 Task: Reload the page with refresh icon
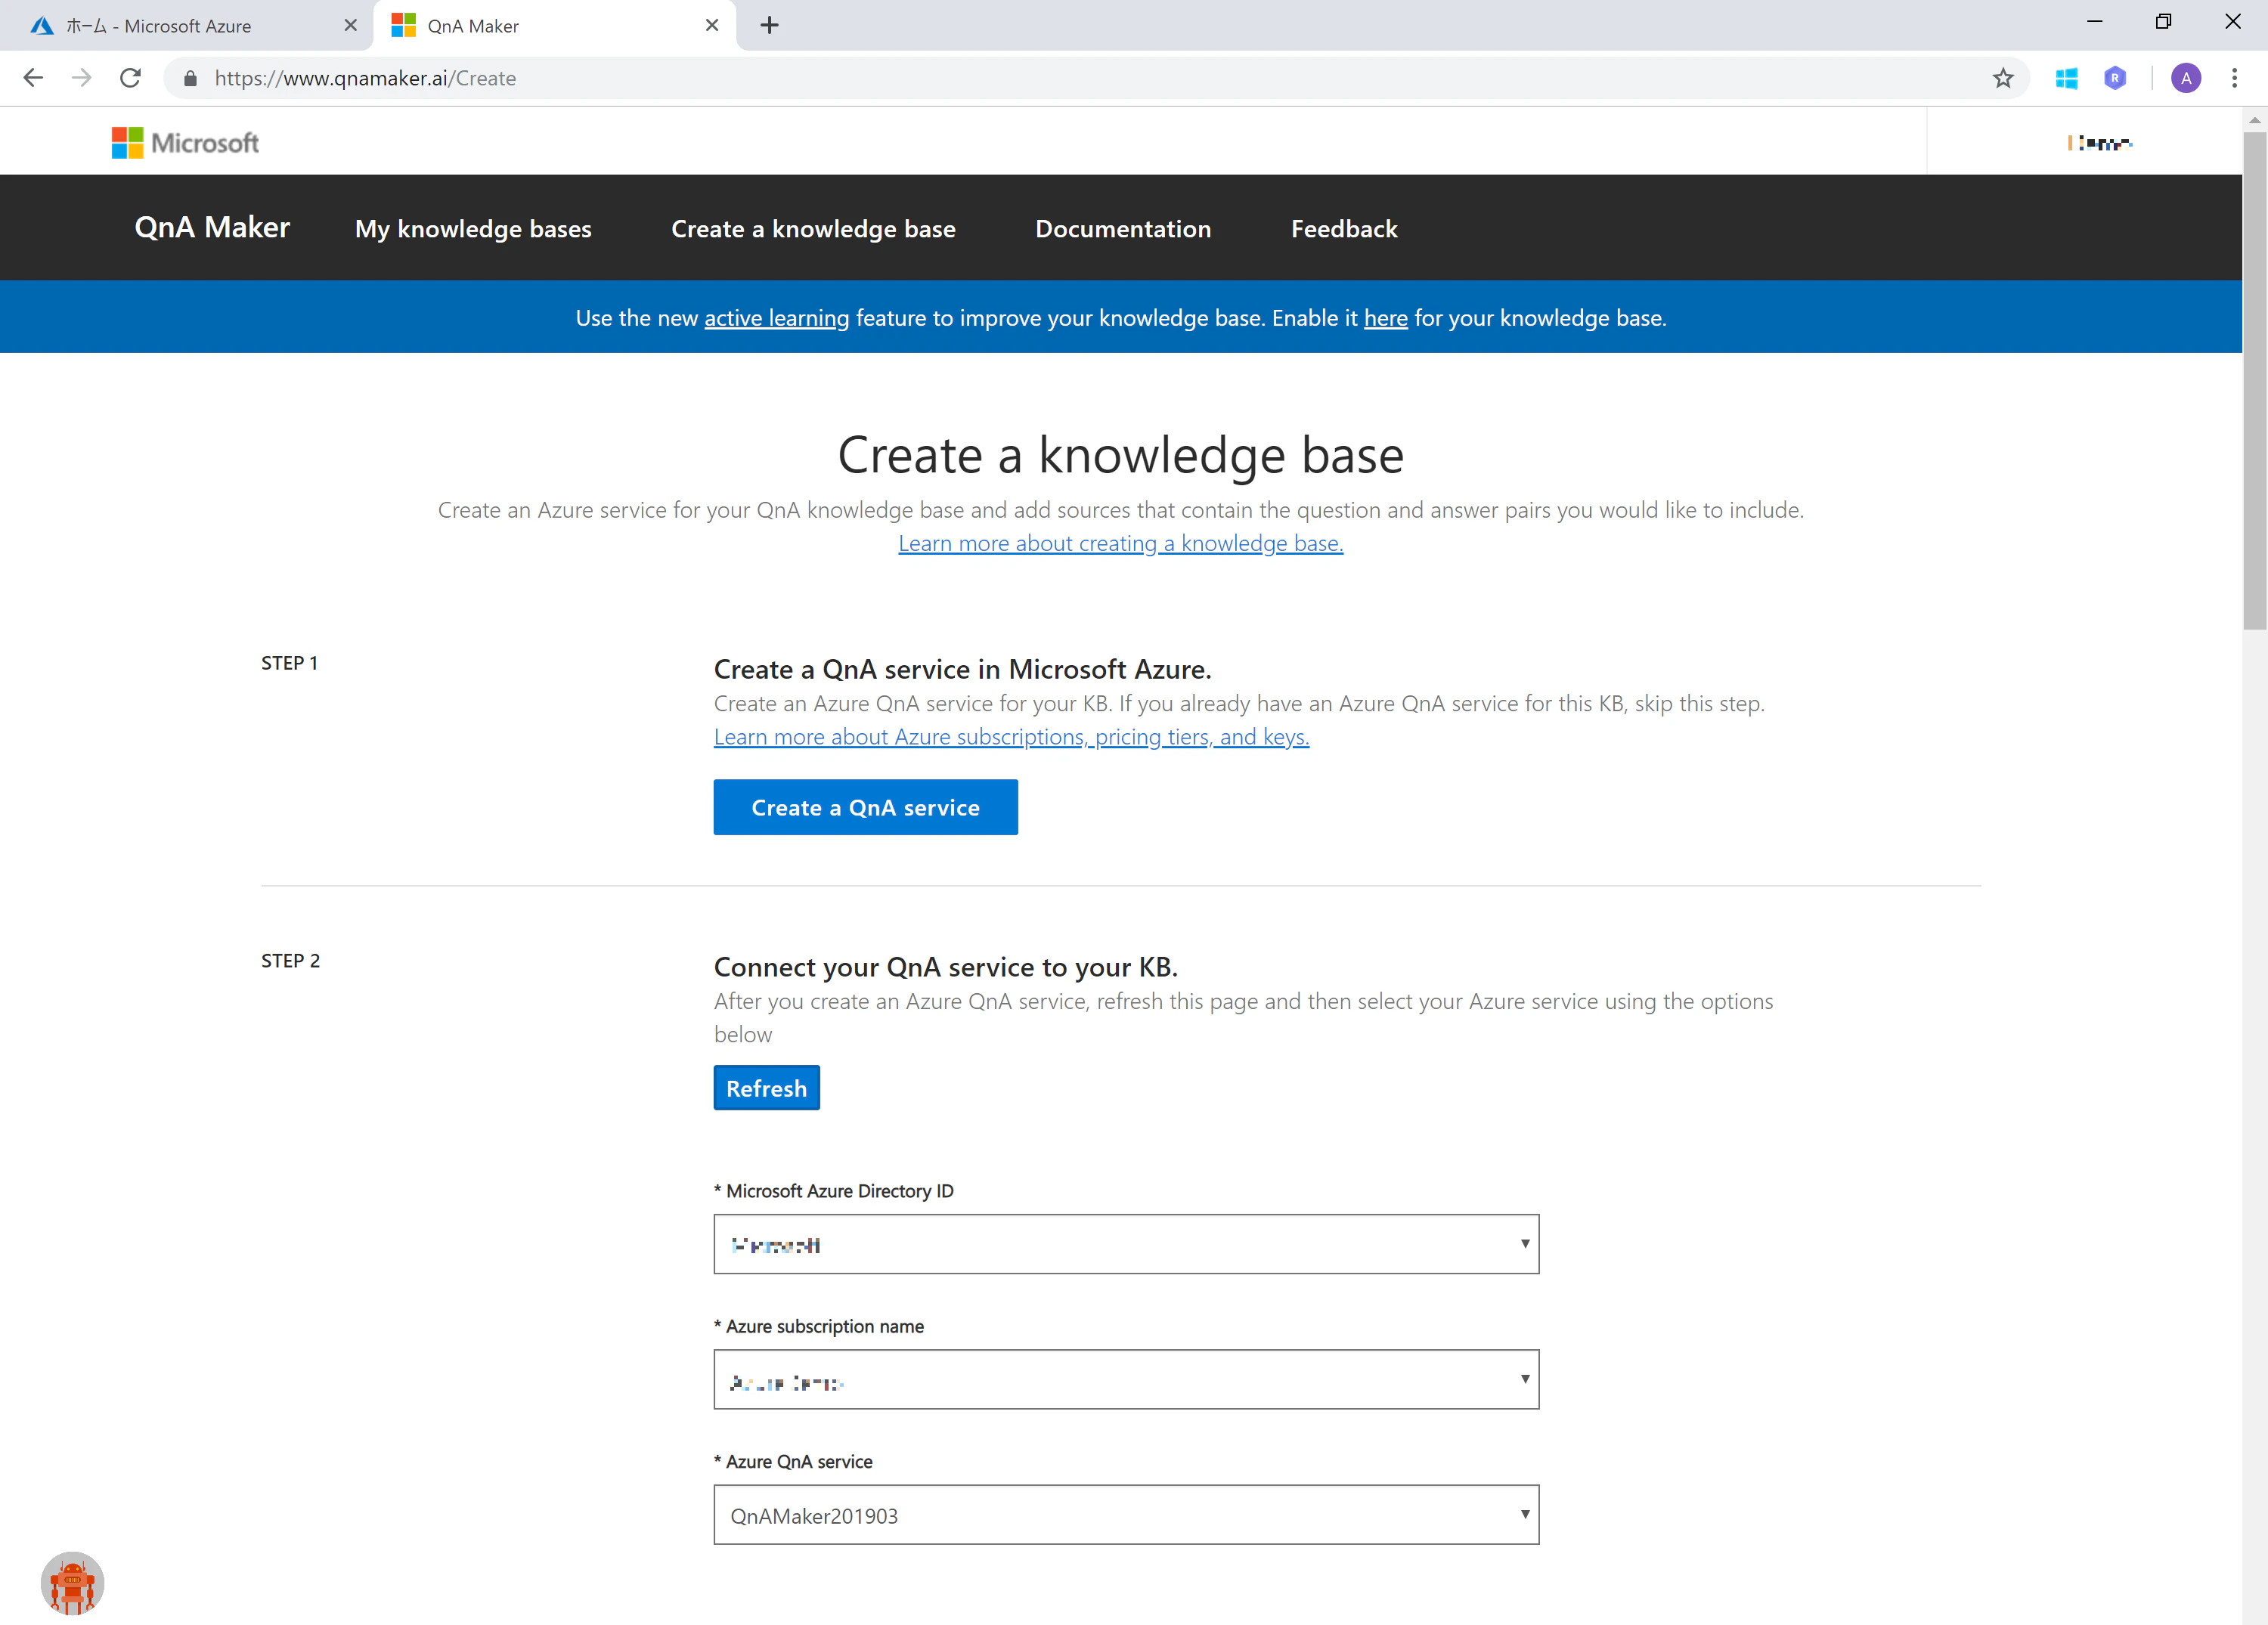pos(130,78)
